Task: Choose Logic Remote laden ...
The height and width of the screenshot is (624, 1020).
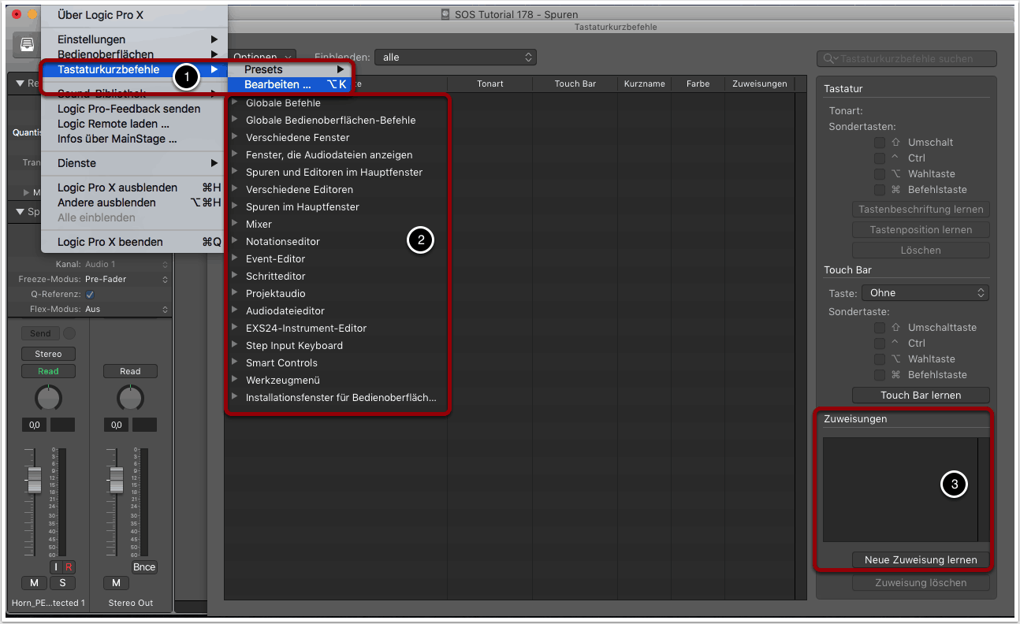Action: pyautogui.click(x=135, y=124)
